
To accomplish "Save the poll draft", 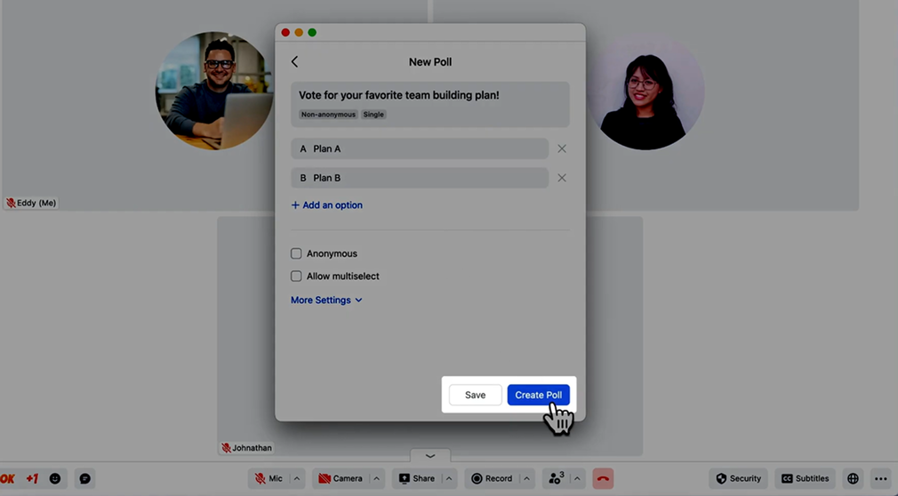I will 475,395.
